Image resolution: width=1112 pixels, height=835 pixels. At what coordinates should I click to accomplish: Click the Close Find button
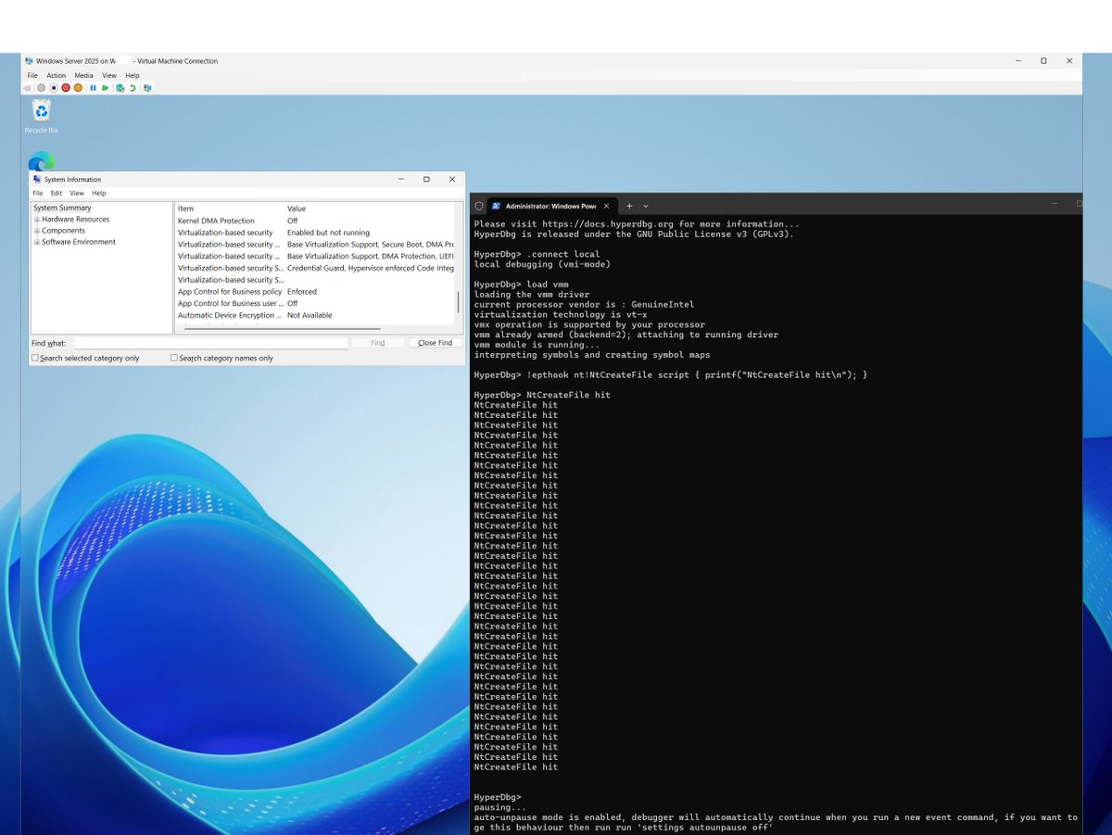tap(435, 343)
